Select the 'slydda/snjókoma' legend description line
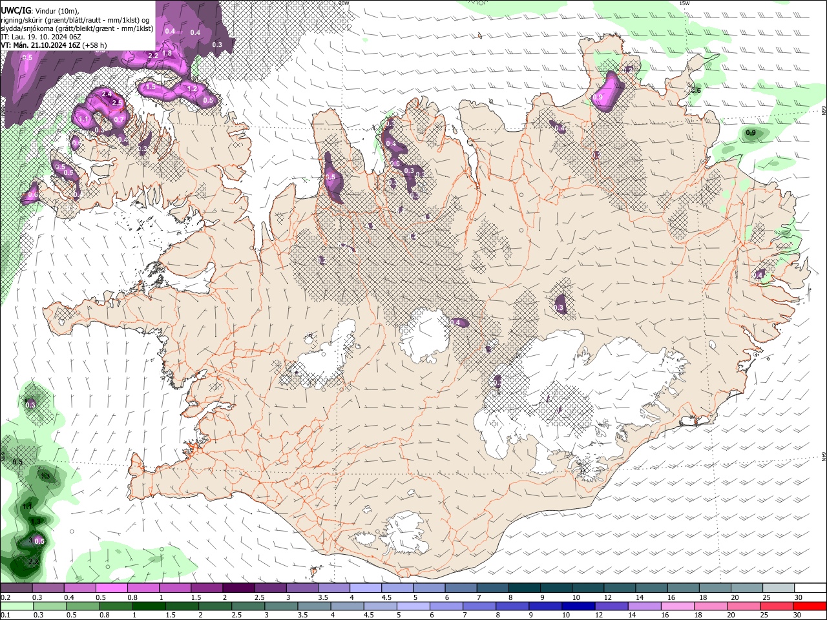Screen dimensions: 827x620 click(x=77, y=28)
